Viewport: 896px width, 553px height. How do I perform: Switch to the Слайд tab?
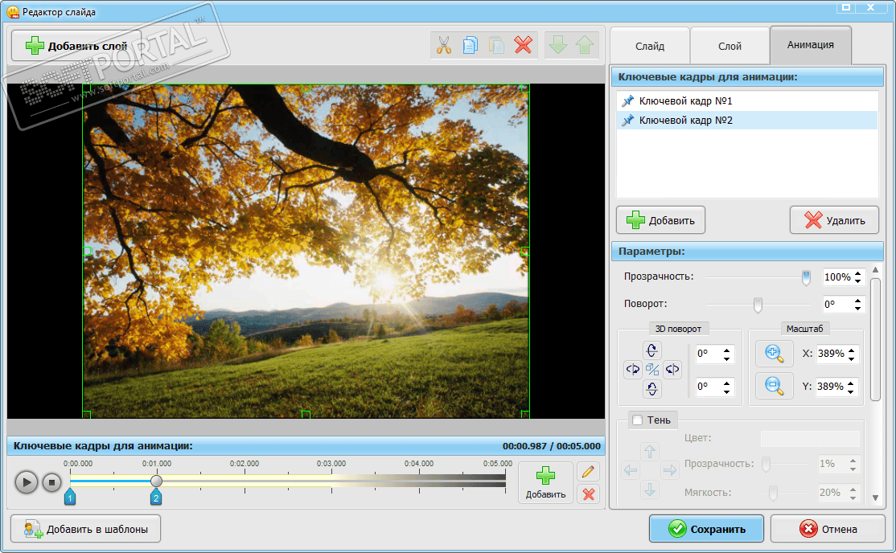point(649,46)
